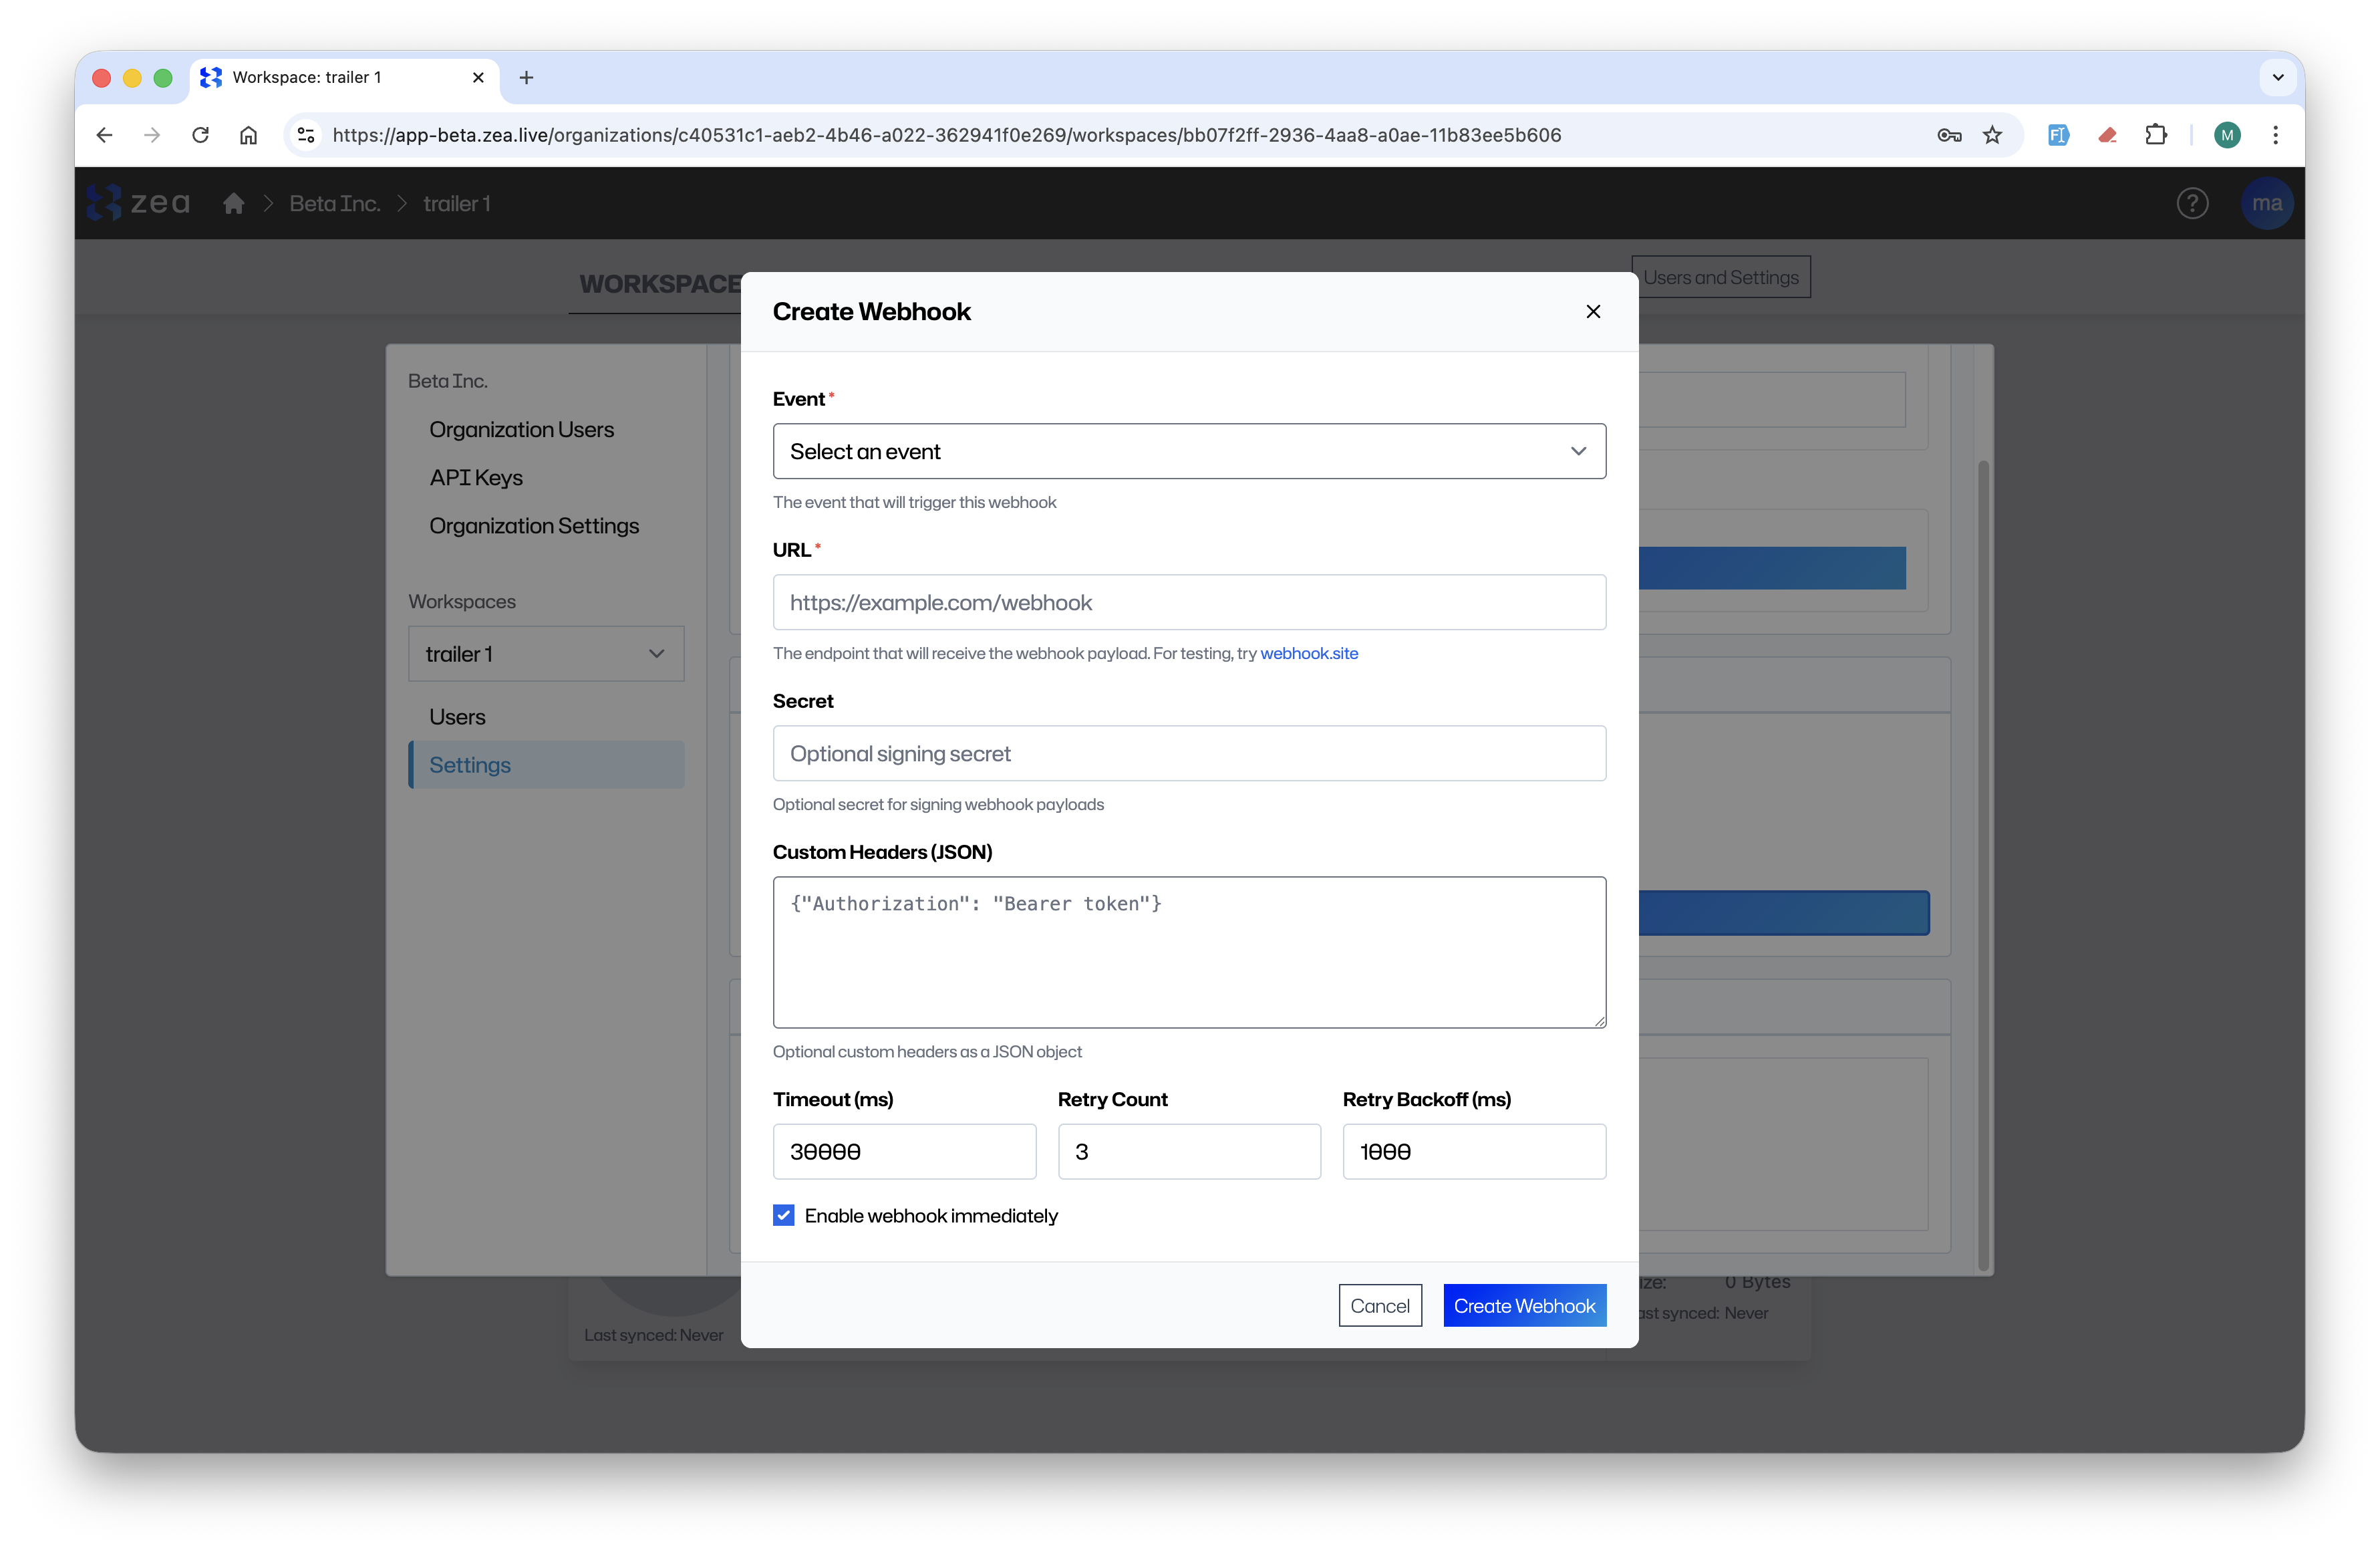
Task: Open a new browser tab with plus icon
Action: [526, 77]
